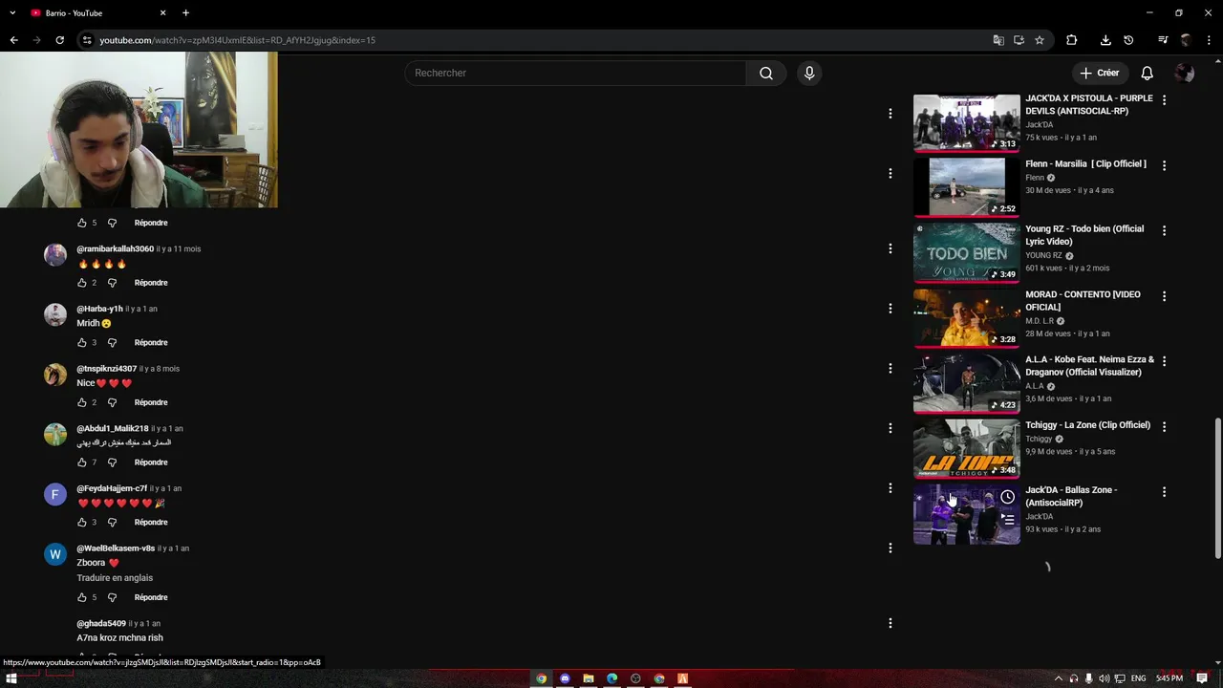Viewport: 1223px width, 688px height.
Task: Like the comment by @FeydaHajjem-c7f
Action: (82, 522)
